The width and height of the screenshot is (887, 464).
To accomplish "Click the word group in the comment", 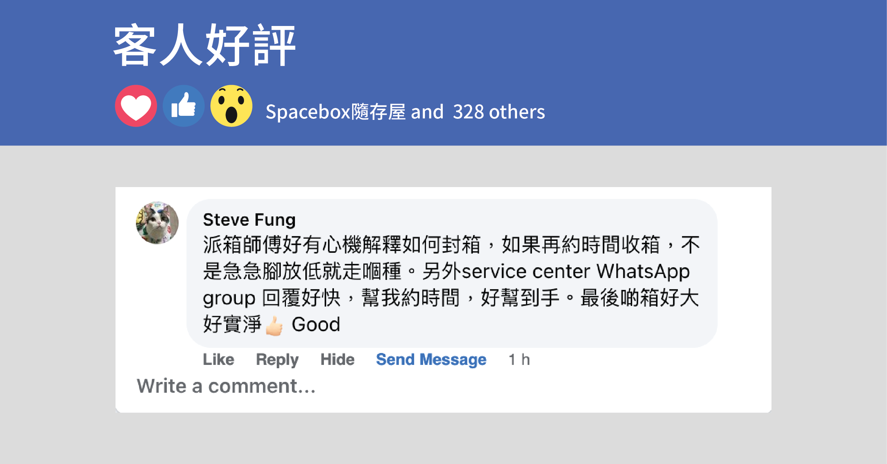I will pyautogui.click(x=229, y=299).
